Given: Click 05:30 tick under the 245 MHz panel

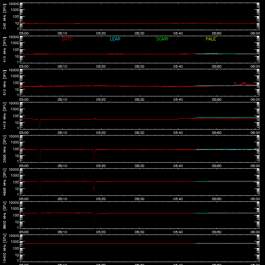Looking at the screenshot, I should pos(139,33).
